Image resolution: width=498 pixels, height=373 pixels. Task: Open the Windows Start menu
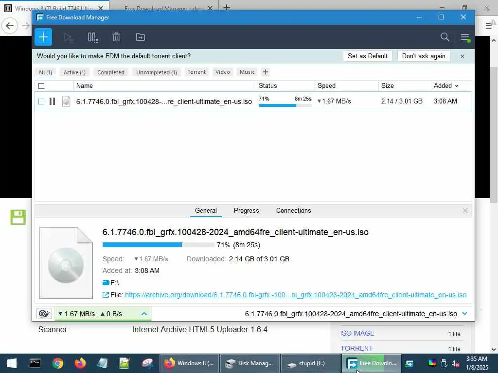pyautogui.click(x=12, y=363)
